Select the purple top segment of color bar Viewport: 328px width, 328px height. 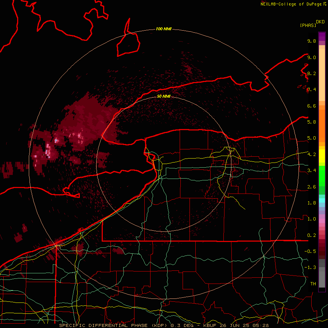322,36
